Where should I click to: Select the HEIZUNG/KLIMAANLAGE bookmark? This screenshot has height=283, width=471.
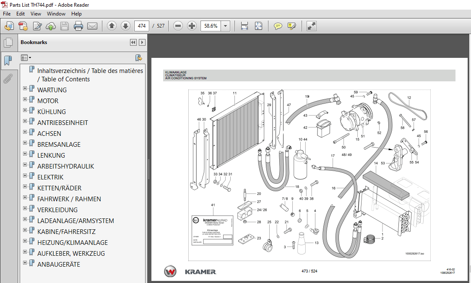(72, 242)
